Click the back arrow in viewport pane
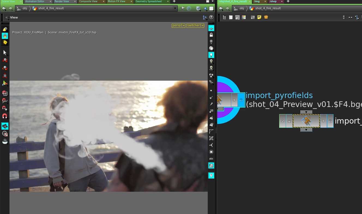The height and width of the screenshot is (214, 362). click(4, 8)
